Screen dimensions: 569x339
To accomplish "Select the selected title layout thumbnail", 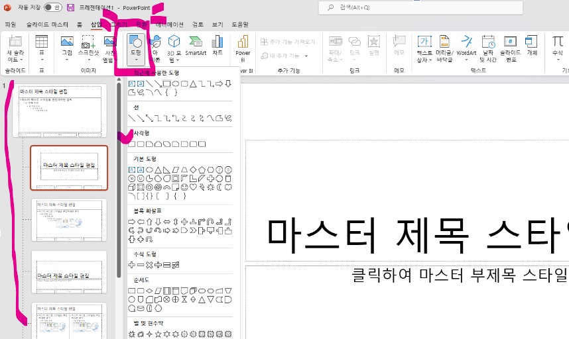I will [x=69, y=168].
